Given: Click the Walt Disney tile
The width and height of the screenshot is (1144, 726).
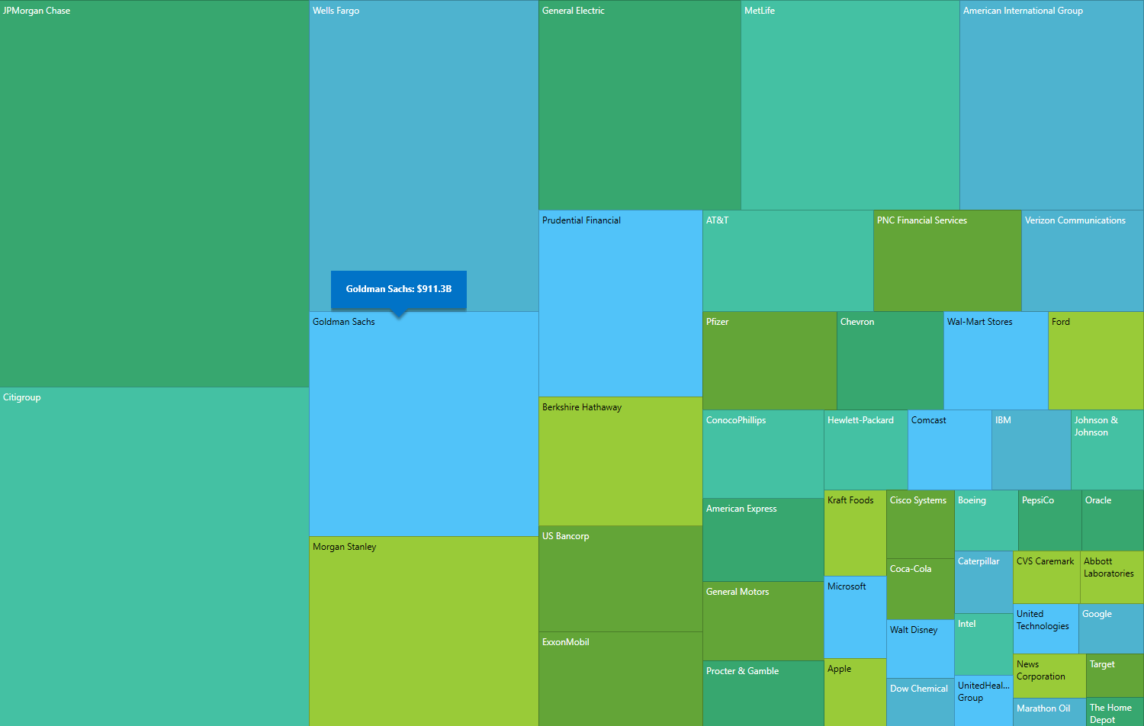Looking at the screenshot, I should 921,649.
